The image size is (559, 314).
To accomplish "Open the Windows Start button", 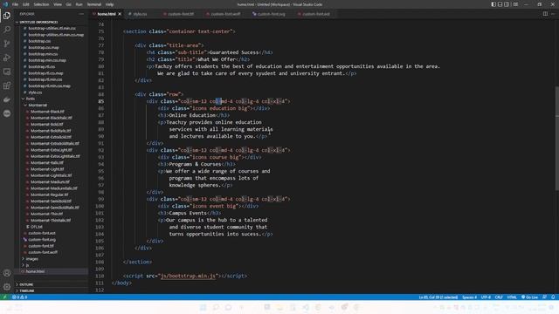I will (x=204, y=307).
